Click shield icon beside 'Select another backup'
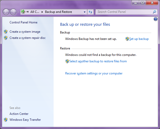This screenshot has width=160, height=129. point(67,61)
